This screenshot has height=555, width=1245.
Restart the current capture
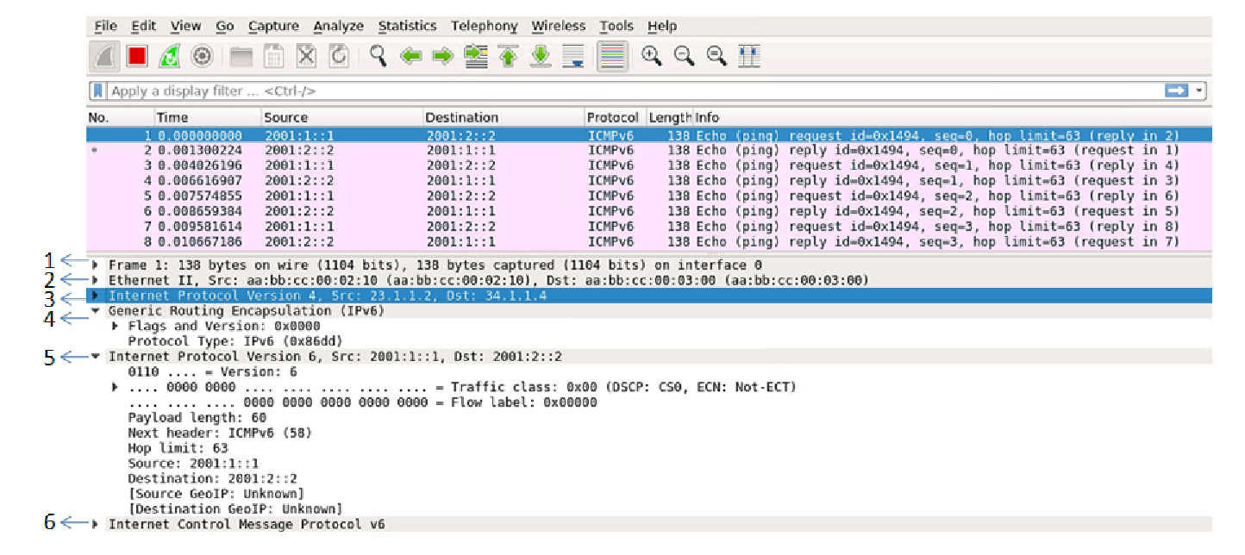(x=170, y=56)
